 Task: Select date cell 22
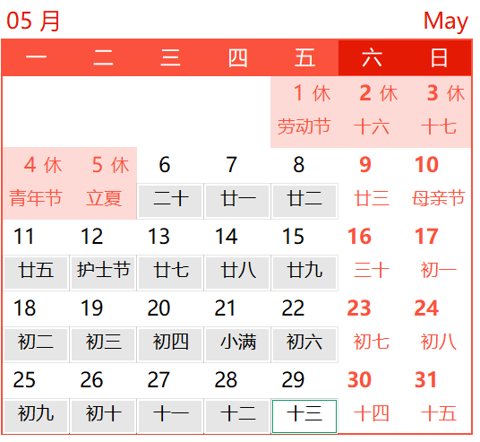coord(304,308)
